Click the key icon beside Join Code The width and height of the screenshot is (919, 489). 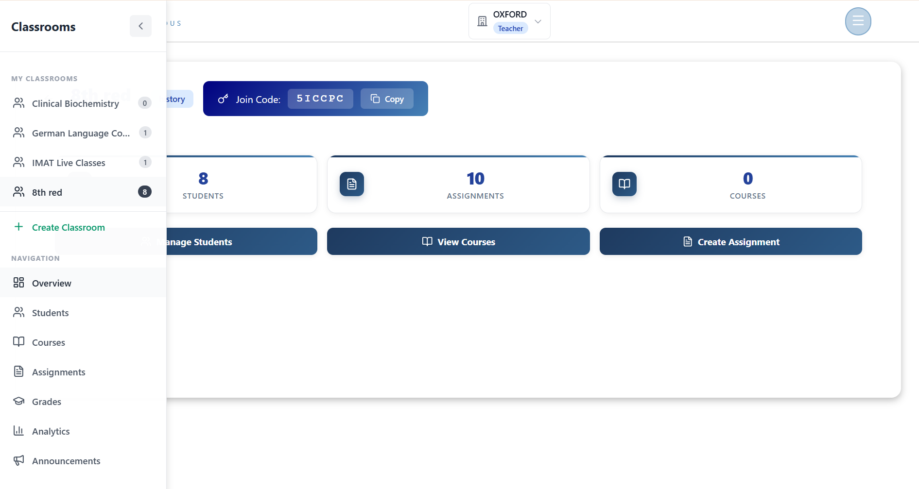[x=223, y=99]
